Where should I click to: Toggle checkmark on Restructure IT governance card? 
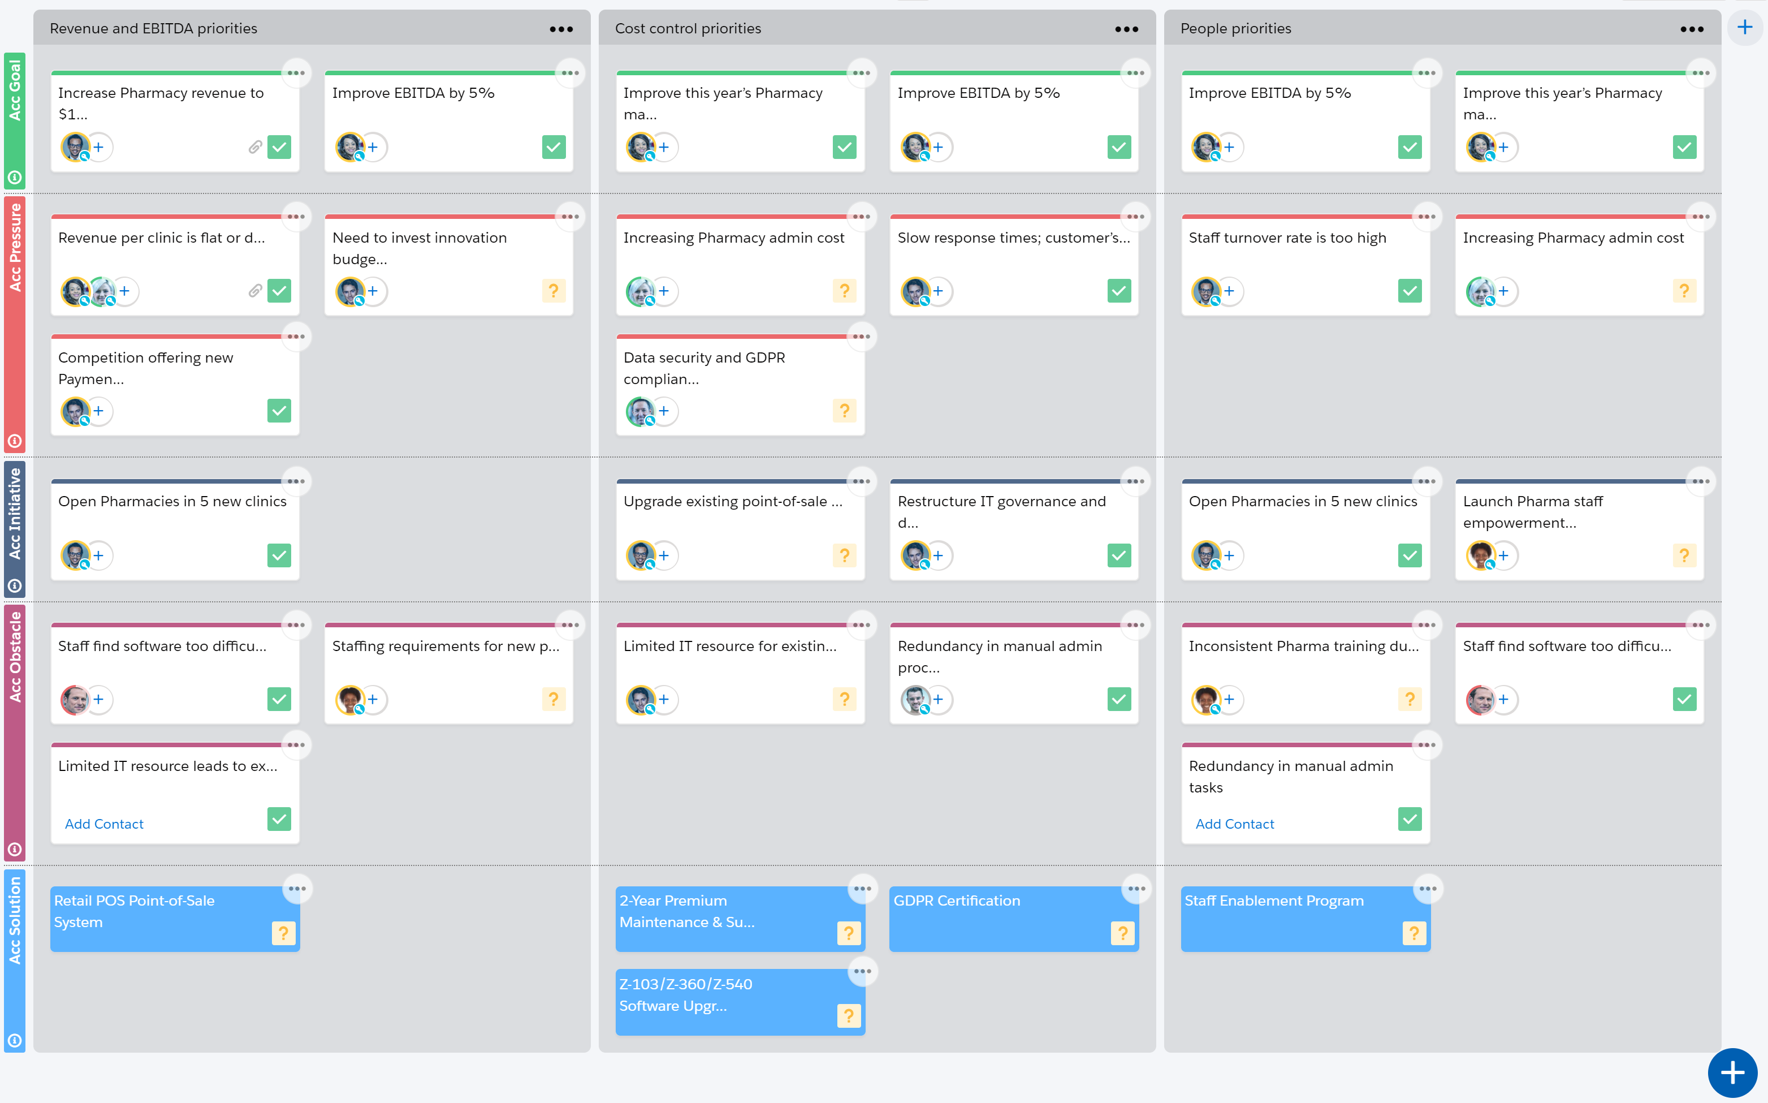tap(1118, 555)
